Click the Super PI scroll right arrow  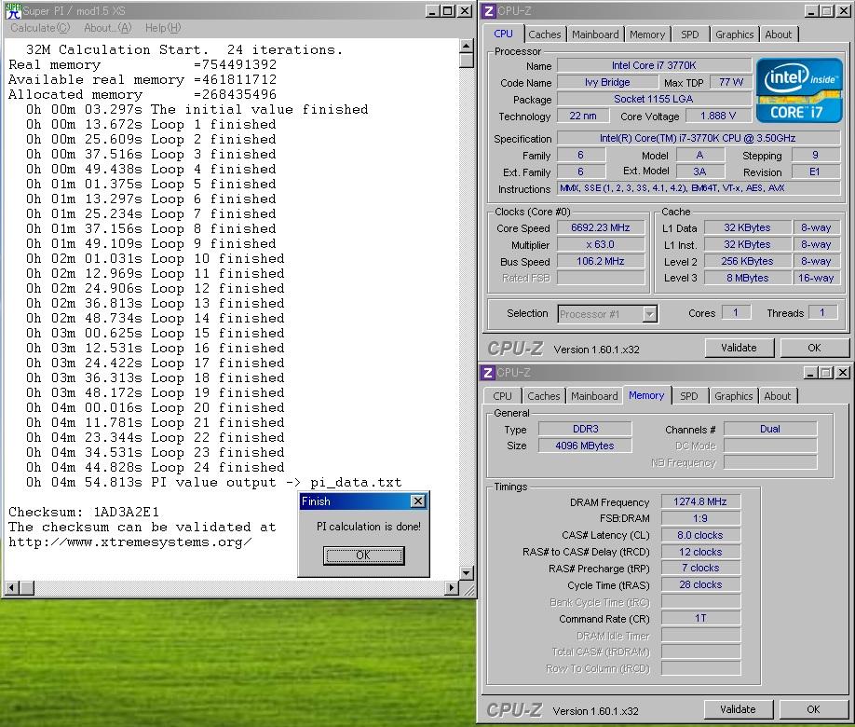pyautogui.click(x=452, y=588)
